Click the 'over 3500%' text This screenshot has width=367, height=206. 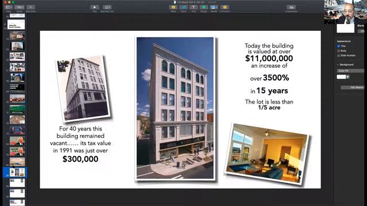coord(270,78)
